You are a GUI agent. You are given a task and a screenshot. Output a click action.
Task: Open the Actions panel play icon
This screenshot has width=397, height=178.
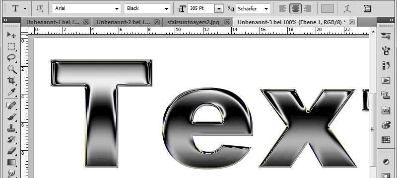[x=386, y=81]
